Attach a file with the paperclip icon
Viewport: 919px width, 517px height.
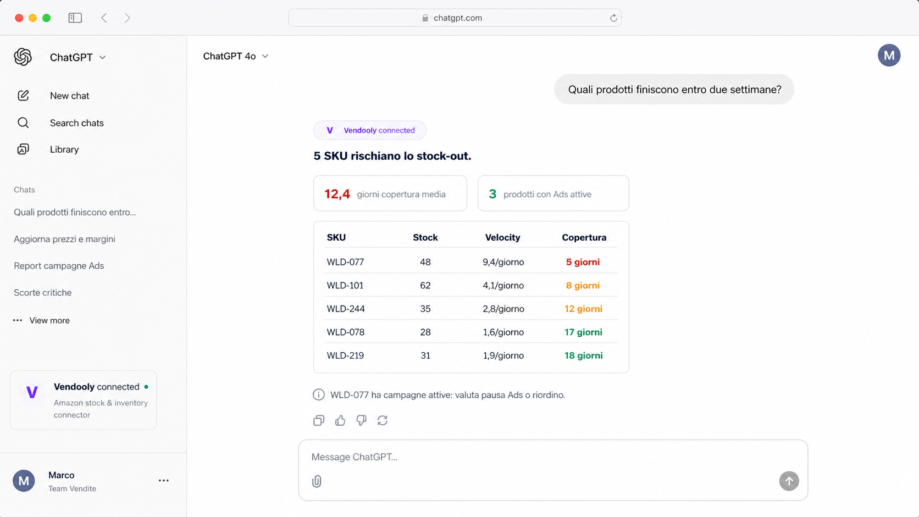point(317,481)
